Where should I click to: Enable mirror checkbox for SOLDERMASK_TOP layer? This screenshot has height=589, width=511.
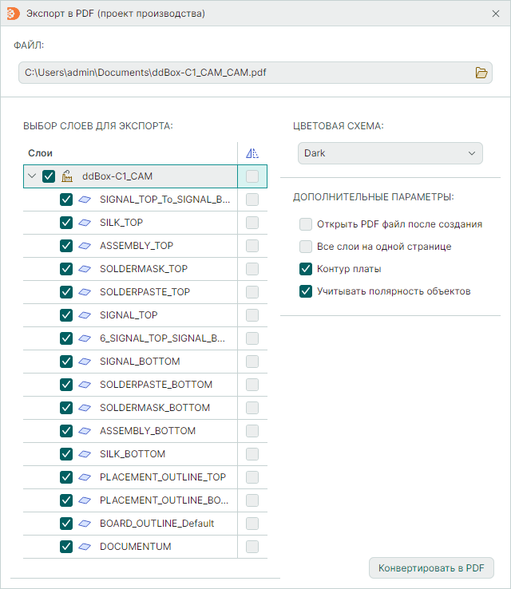[252, 269]
